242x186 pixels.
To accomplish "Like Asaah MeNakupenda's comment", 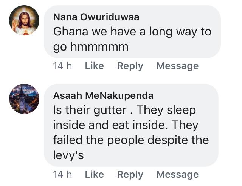I will (94, 174).
